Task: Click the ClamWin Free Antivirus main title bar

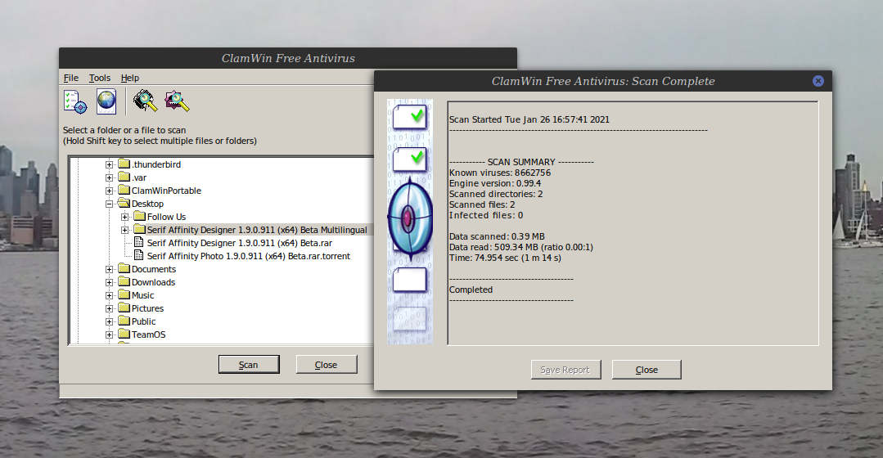Action: tap(288, 58)
